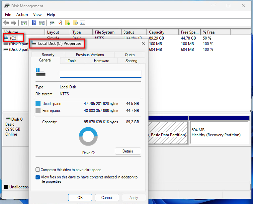Maximize the Disk Management window
This screenshot has height=204, width=253.
[x=228, y=6]
